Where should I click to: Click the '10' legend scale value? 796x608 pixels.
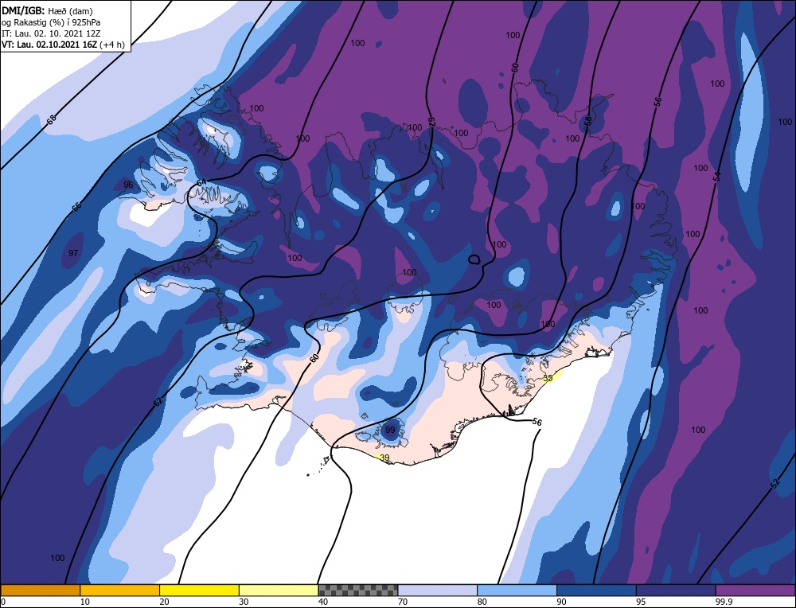click(84, 602)
